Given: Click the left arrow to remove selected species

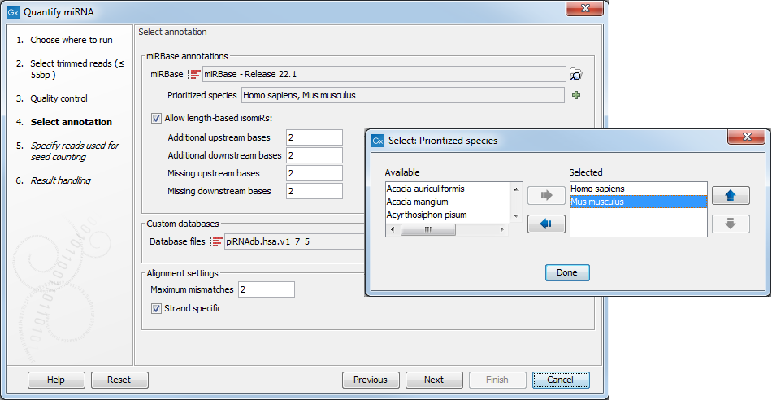Looking at the screenshot, I should coord(546,224).
